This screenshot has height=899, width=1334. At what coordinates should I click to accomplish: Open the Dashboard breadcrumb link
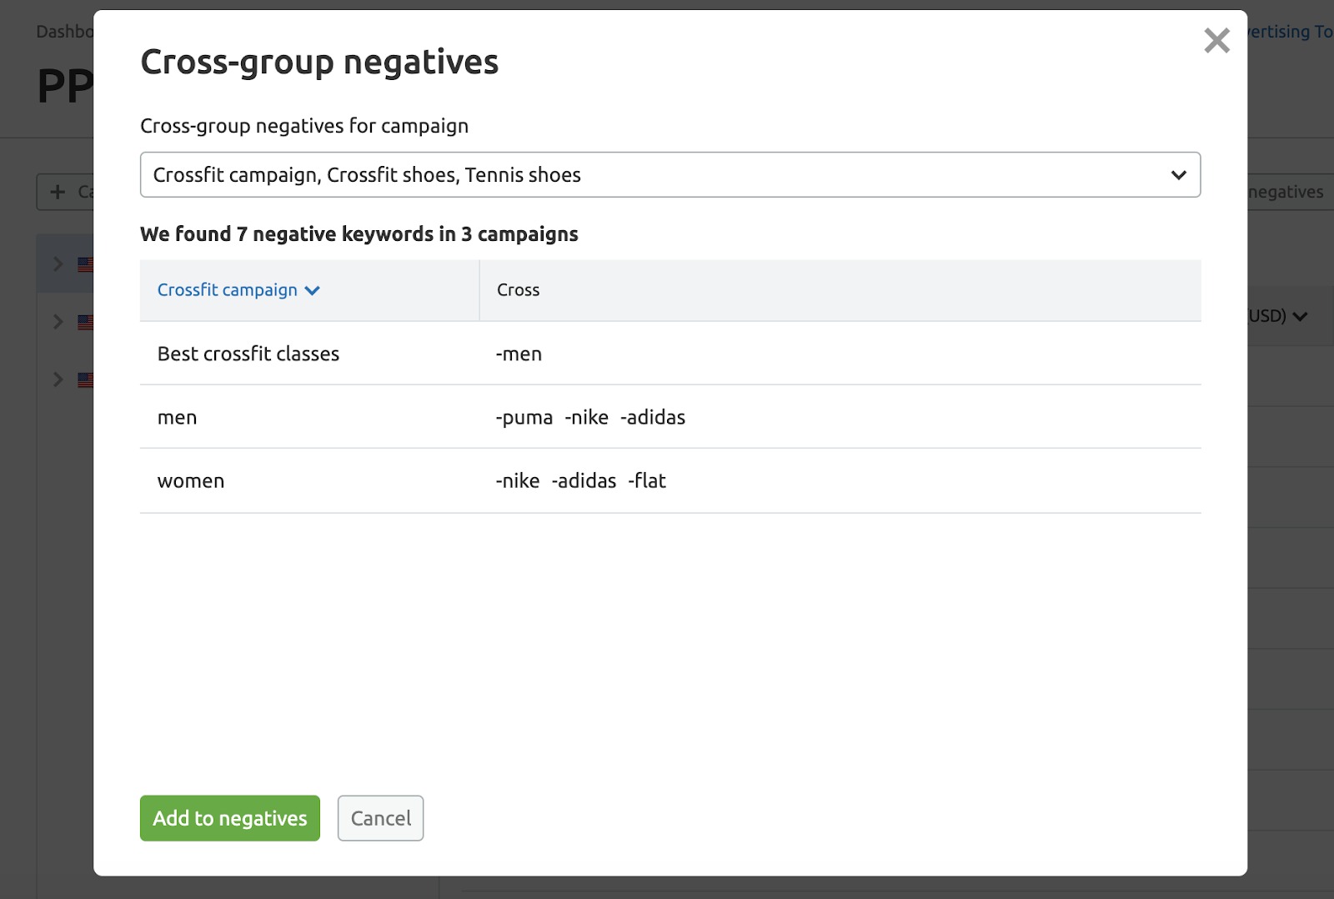[63, 33]
